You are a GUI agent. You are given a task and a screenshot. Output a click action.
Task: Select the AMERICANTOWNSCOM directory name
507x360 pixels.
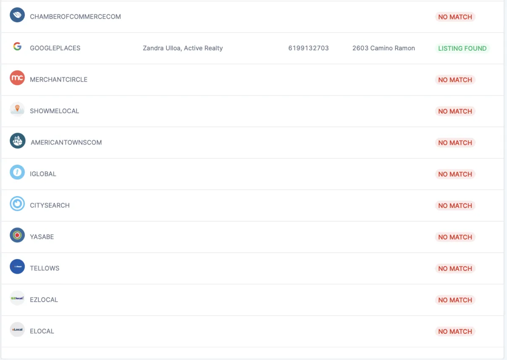click(66, 142)
